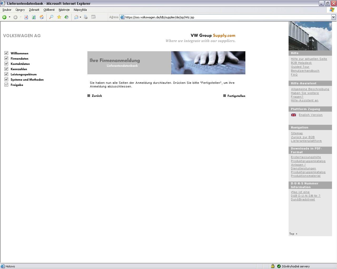Open the Úpravy menu
This screenshot has height=269, width=337.
click(x=20, y=10)
